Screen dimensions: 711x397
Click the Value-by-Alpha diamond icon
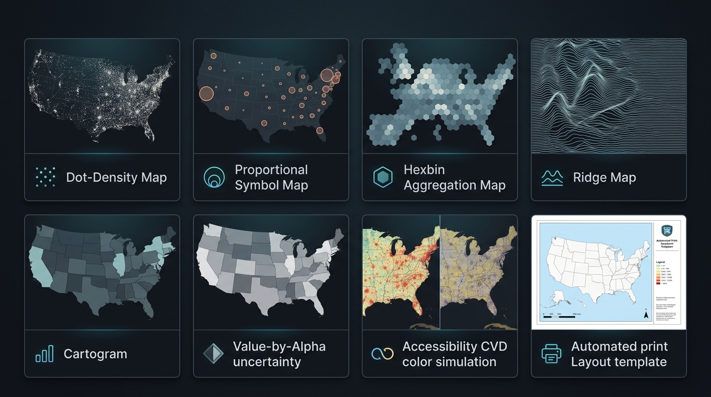[213, 354]
